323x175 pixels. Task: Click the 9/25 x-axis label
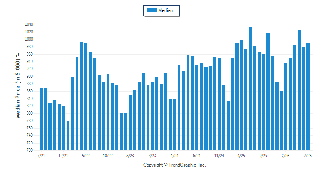263,156
